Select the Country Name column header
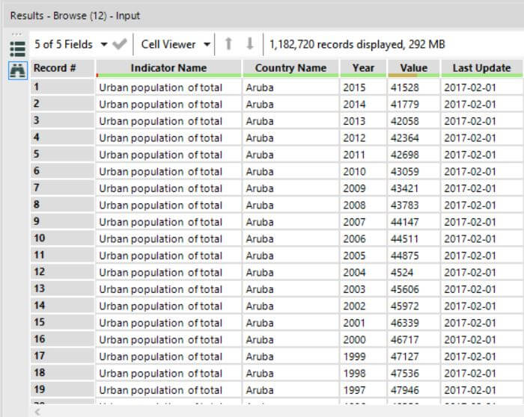Screen dimensions: 524x417 290,68
